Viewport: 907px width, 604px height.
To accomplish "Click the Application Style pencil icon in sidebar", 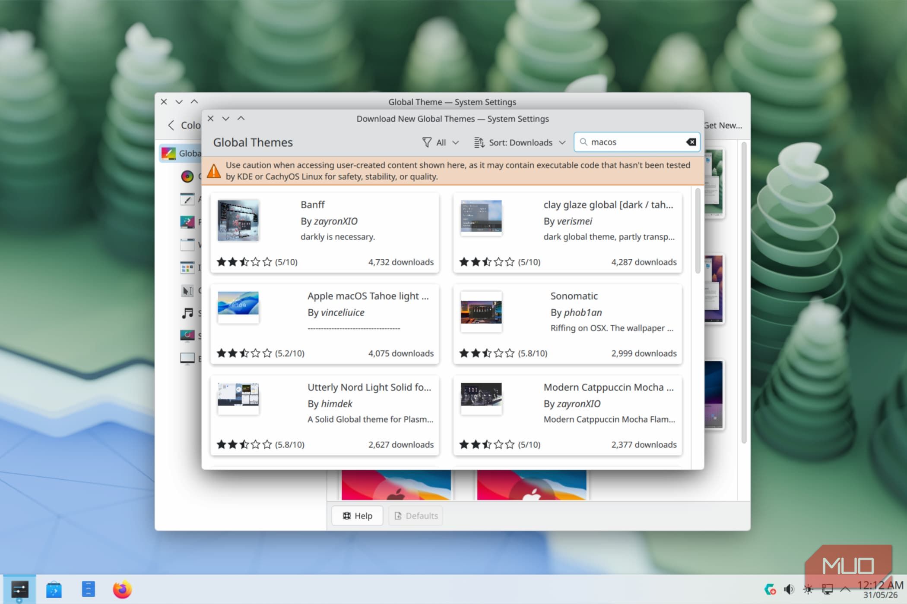I will tap(187, 199).
